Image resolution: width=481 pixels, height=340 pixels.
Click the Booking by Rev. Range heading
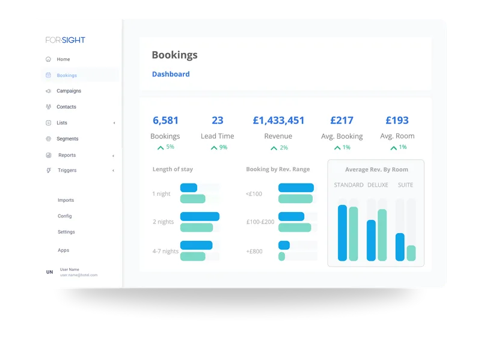278,169
